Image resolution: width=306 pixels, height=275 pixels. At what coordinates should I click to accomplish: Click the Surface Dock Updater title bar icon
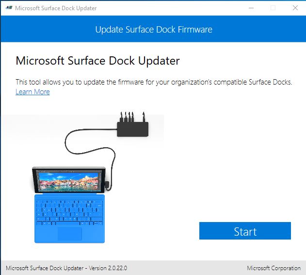click(x=9, y=8)
